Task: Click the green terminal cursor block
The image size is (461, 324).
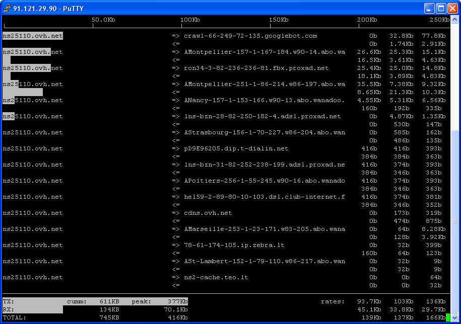Action: pyautogui.click(x=448, y=317)
